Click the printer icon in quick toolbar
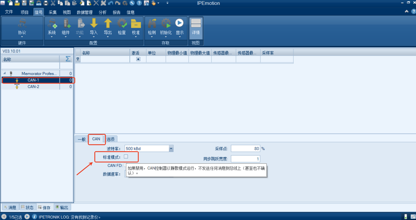Image resolution: width=416 pixels, height=220 pixels. coord(46,3)
